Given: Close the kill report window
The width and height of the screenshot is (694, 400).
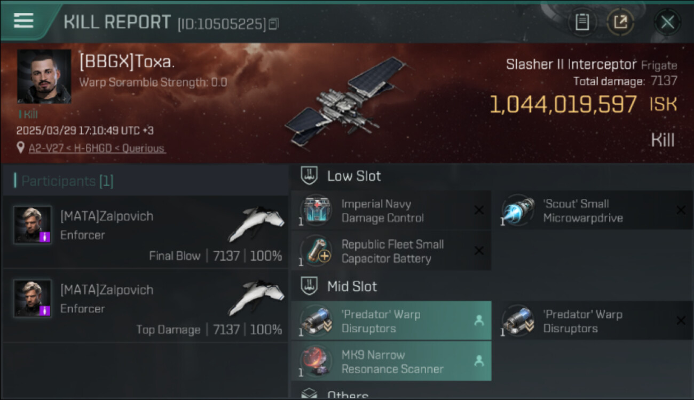Looking at the screenshot, I should 667,22.
